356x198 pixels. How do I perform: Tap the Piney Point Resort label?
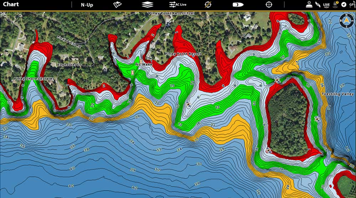tap(183, 54)
